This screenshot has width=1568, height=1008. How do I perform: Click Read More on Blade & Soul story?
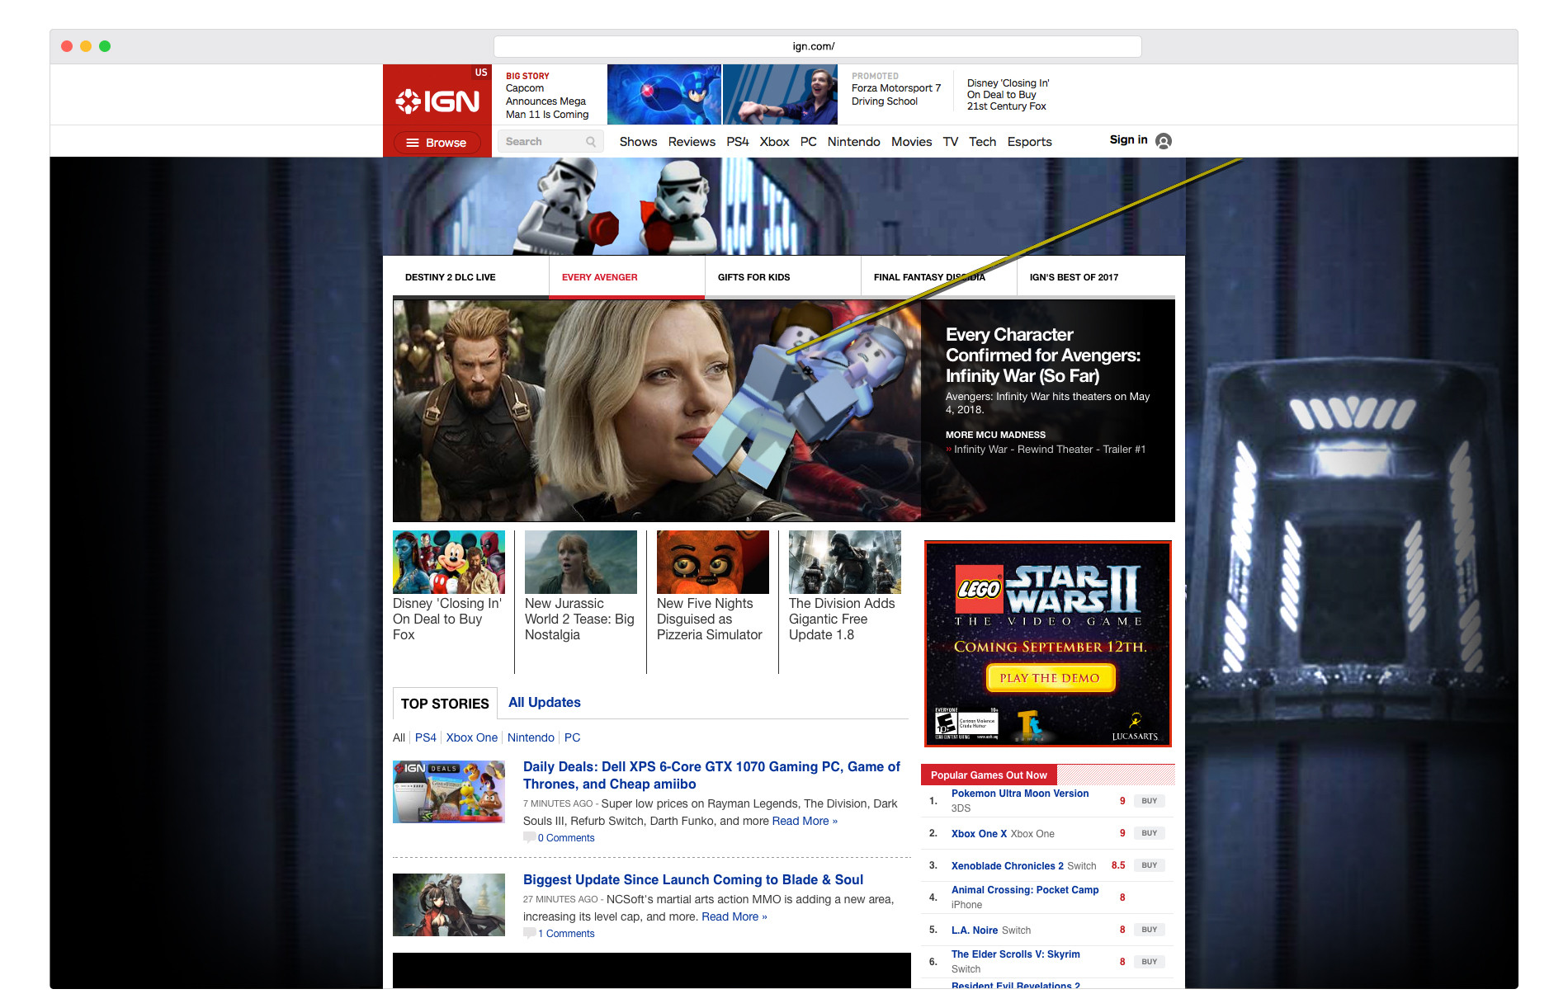click(x=734, y=917)
